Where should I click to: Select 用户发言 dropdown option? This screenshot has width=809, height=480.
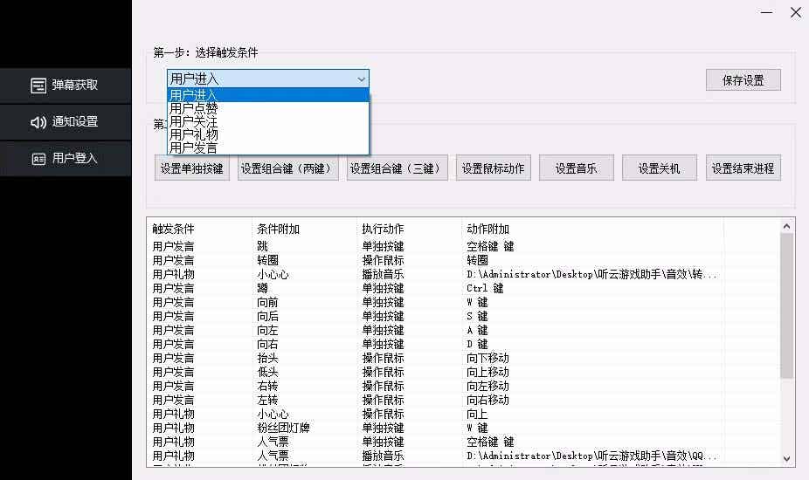point(194,148)
